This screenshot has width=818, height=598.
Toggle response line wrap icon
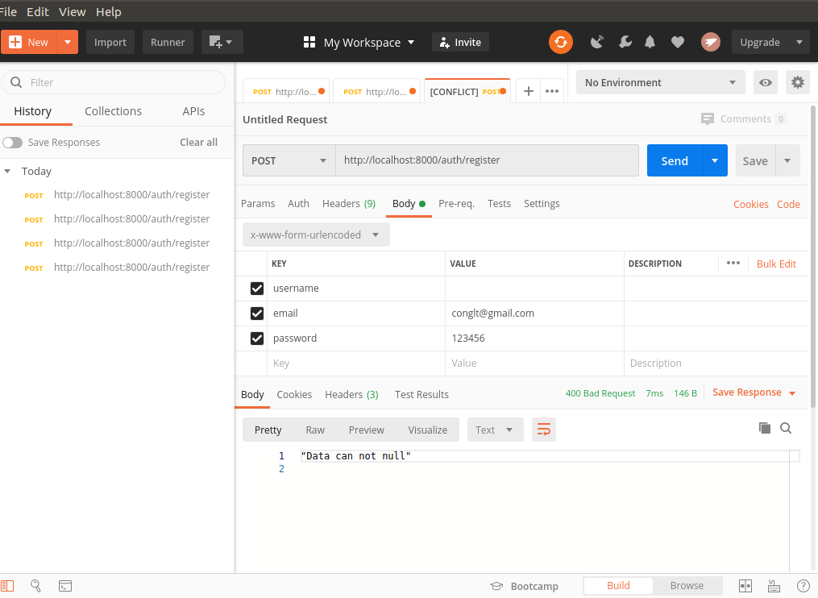pos(544,430)
